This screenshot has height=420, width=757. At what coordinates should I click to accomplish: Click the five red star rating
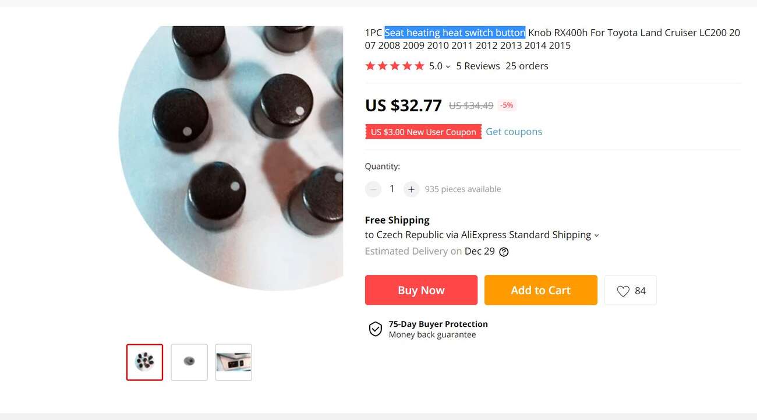pyautogui.click(x=395, y=66)
